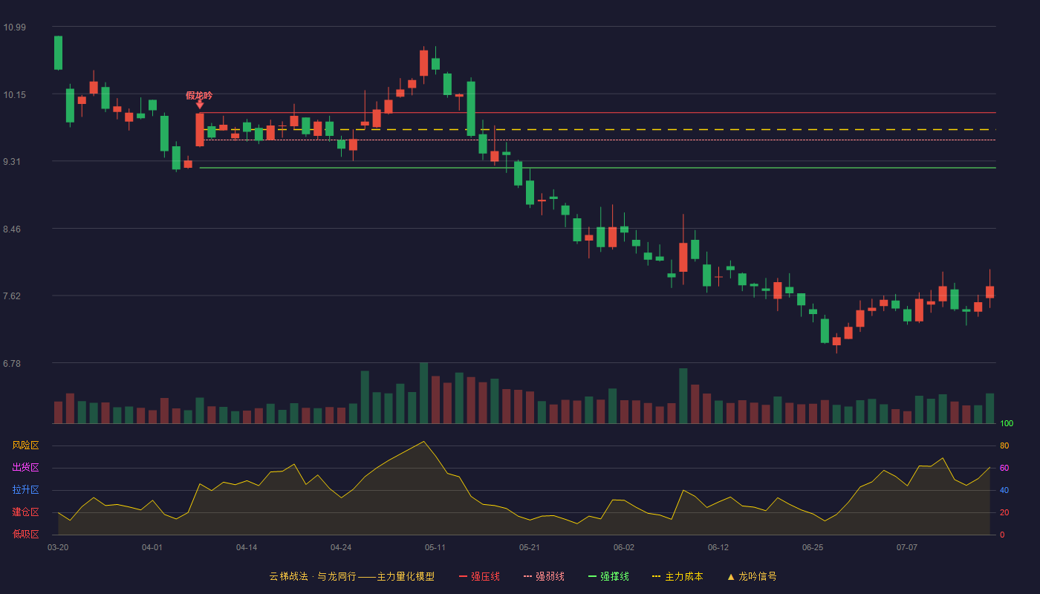This screenshot has width=1040, height=594.
Task: Click the 拉升区 zone label
Action: tap(25, 490)
